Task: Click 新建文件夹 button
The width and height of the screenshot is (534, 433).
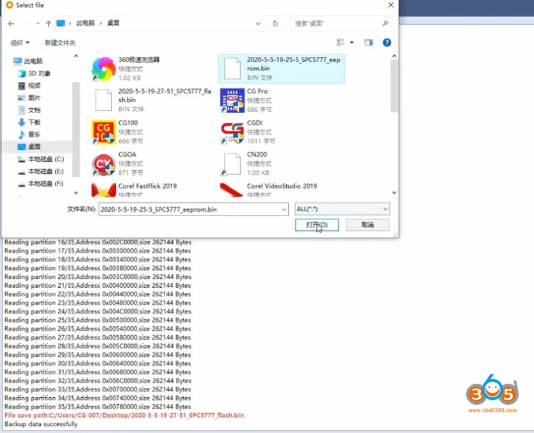Action: pos(60,42)
